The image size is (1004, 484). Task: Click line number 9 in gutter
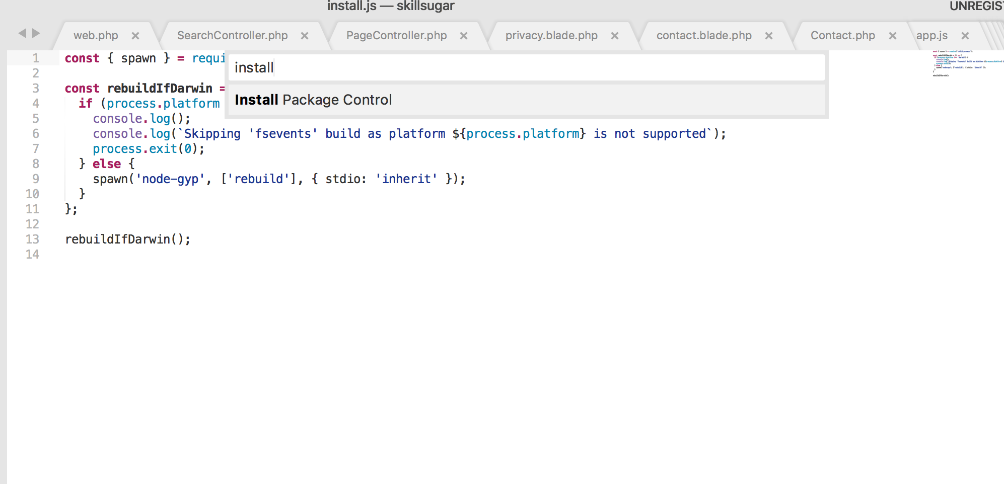coord(36,179)
